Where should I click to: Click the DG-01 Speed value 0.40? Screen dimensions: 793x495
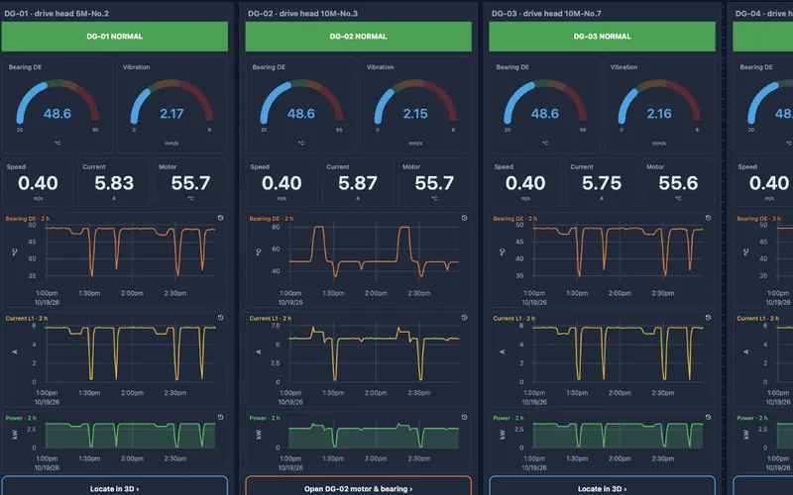[38, 183]
